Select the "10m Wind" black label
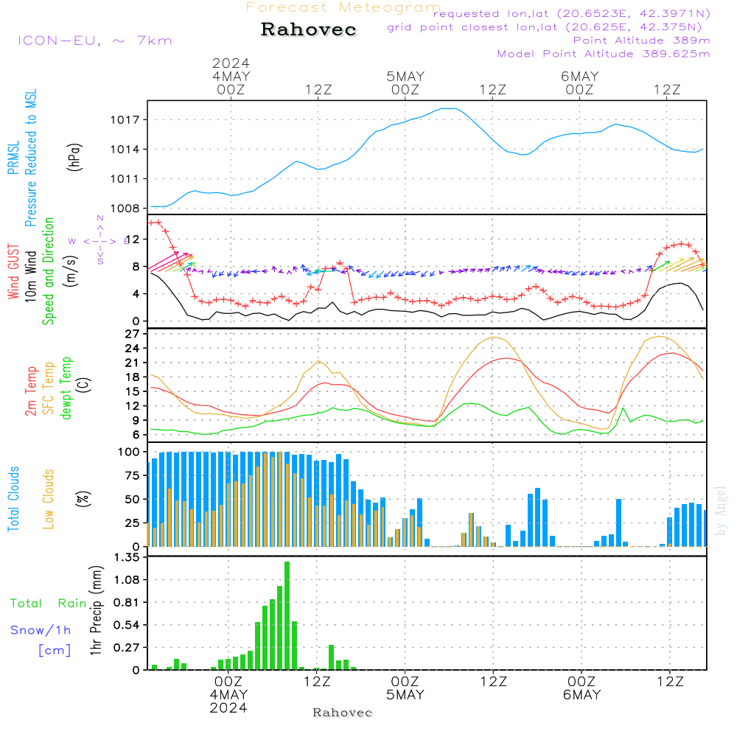 click(30, 276)
